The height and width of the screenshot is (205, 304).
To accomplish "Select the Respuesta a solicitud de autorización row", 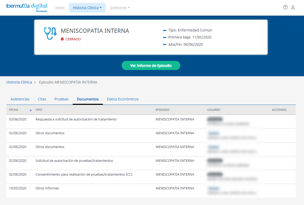I will pyautogui.click(x=76, y=119).
